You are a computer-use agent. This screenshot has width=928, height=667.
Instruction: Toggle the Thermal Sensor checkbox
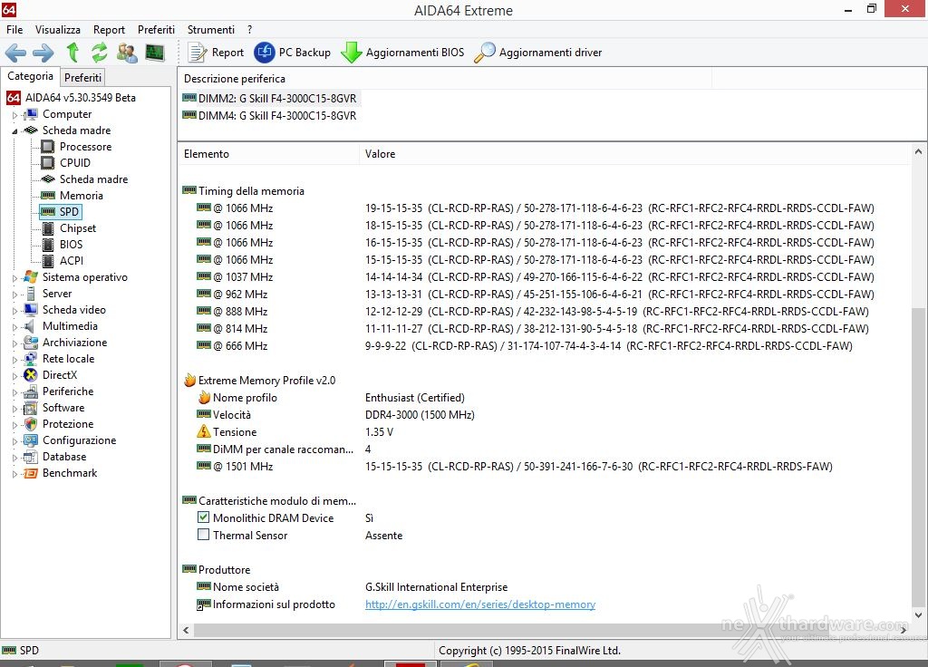[x=204, y=535]
